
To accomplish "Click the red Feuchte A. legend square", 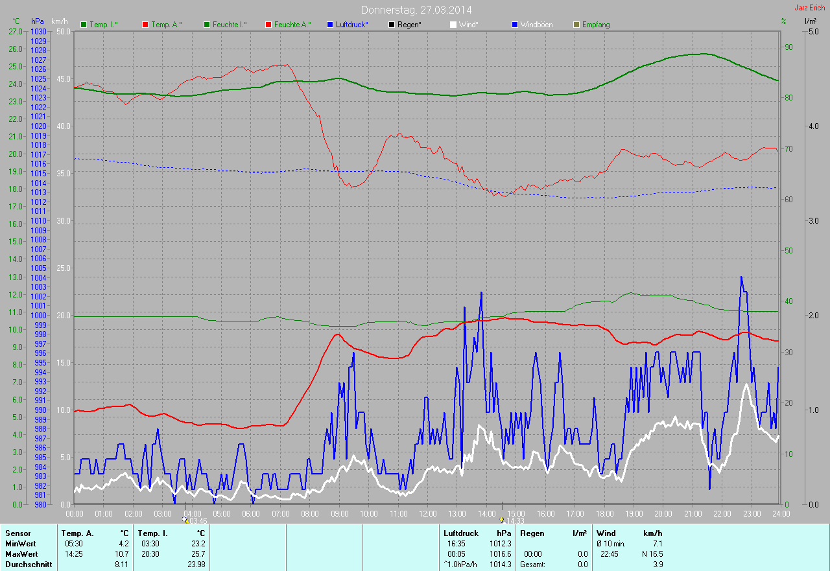I will [x=269, y=25].
